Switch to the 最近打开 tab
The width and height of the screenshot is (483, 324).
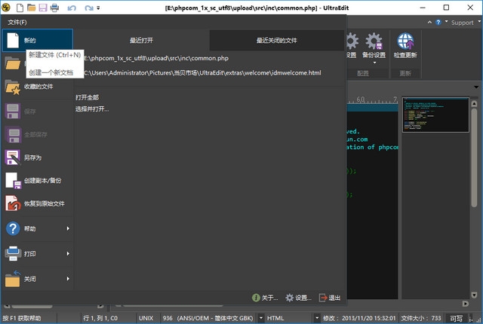tap(141, 40)
